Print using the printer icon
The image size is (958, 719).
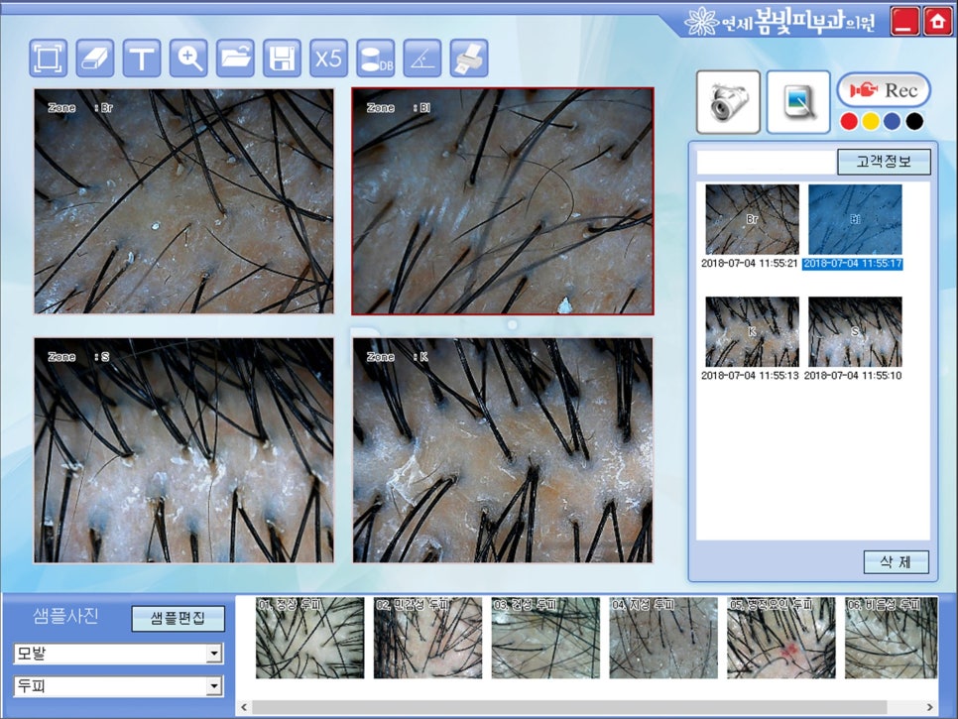(467, 59)
